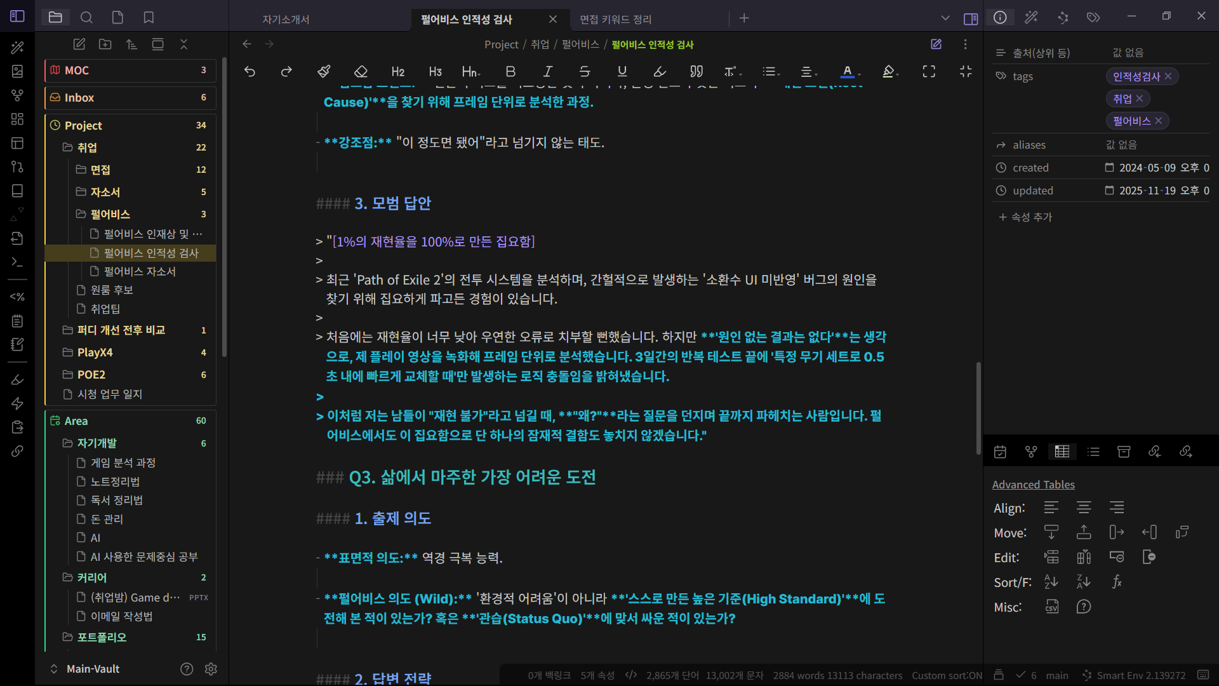Open the search pane in sidebar

(x=86, y=18)
